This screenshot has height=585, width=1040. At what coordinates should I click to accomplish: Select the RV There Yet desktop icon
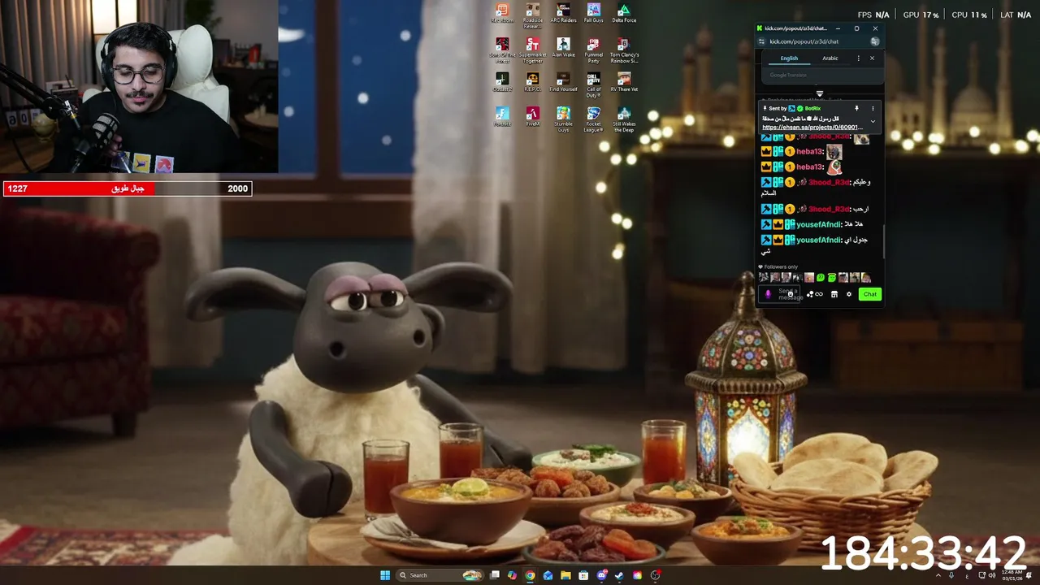point(624,82)
